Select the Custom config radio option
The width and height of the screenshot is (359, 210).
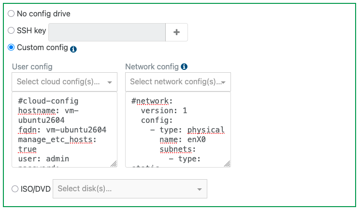(x=11, y=48)
